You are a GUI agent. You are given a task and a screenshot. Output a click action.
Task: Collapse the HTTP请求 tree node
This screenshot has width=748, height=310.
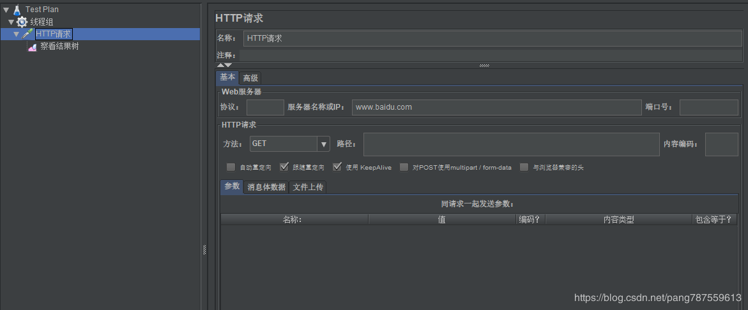pos(16,34)
